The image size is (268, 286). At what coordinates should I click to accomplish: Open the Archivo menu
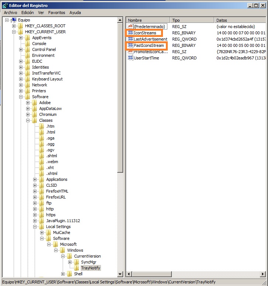11,13
